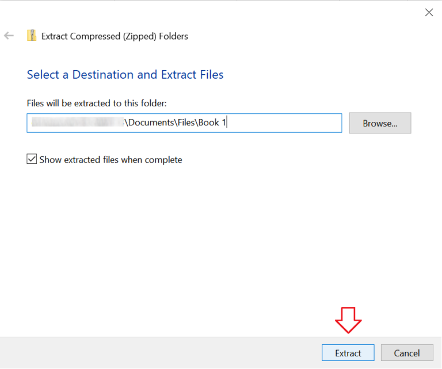Click 'Files will be extracted to this folder' label
The image size is (442, 369).
point(96,103)
